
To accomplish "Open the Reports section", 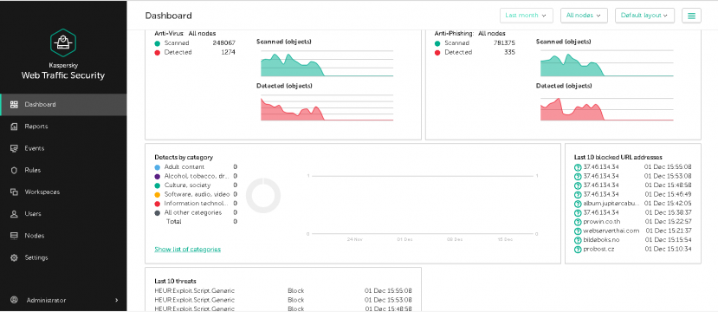I will [63, 127].
